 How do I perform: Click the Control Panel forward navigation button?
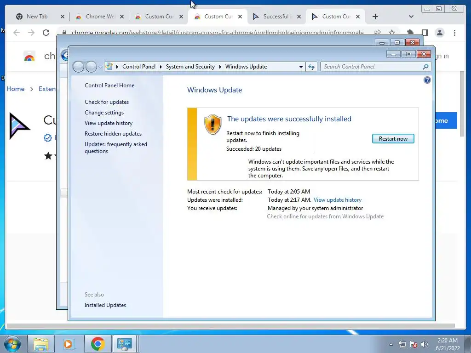click(91, 67)
